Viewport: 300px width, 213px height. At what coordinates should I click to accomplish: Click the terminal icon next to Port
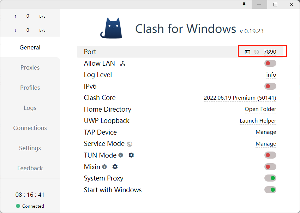[x=248, y=52]
